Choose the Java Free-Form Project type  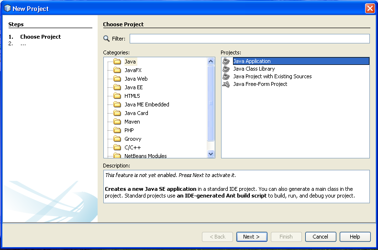coord(260,84)
